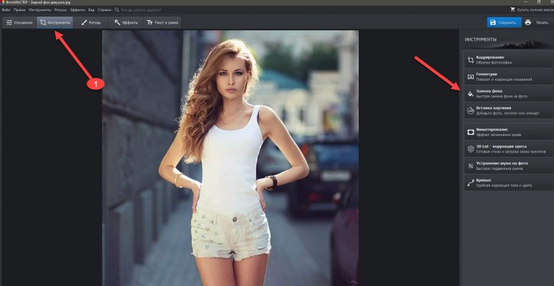Viewport: 554px width, 286px height.
Task: Open the Правка menu
Action: (x=19, y=10)
